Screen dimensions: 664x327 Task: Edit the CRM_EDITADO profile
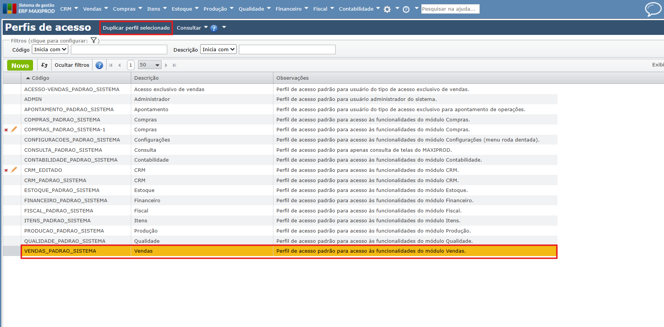click(14, 170)
